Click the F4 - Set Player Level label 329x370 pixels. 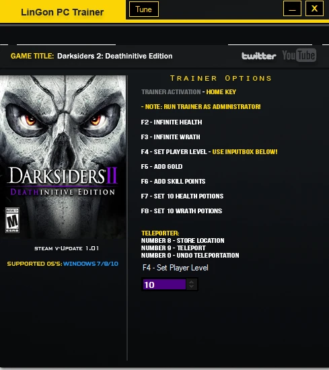176,268
